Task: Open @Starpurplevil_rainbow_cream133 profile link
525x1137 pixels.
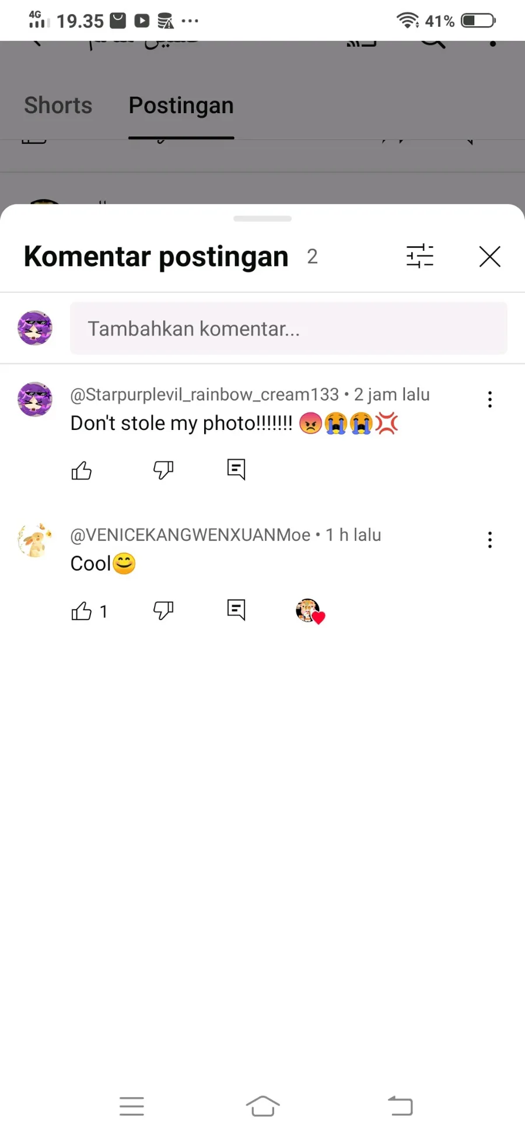Action: pos(204,395)
